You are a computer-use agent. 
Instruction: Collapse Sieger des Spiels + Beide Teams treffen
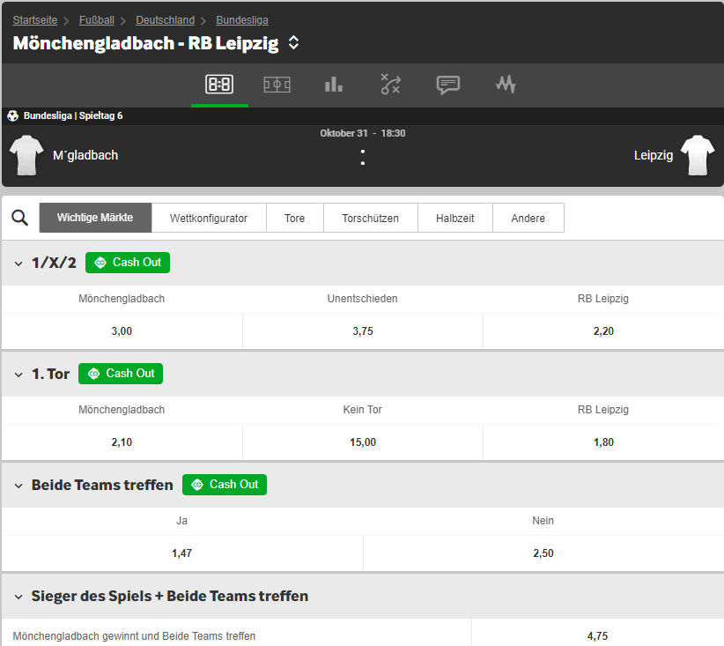18,597
